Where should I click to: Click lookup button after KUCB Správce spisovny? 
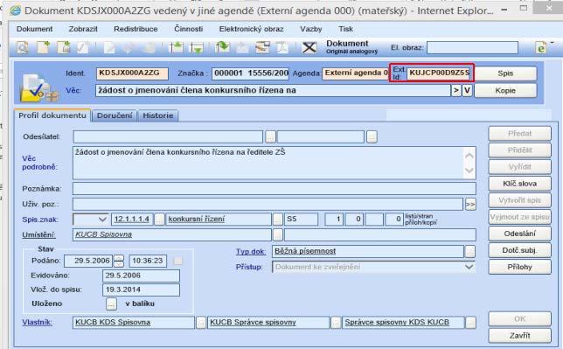336,323
